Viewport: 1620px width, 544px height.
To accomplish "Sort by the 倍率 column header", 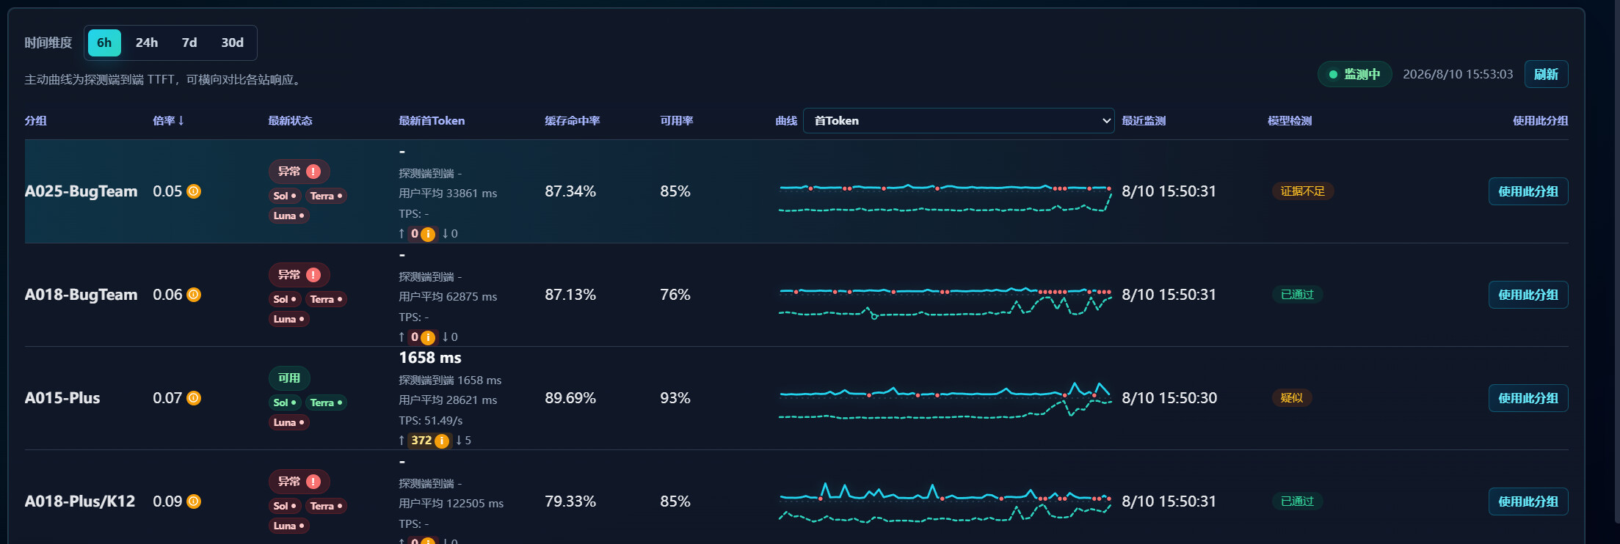I will pos(168,121).
